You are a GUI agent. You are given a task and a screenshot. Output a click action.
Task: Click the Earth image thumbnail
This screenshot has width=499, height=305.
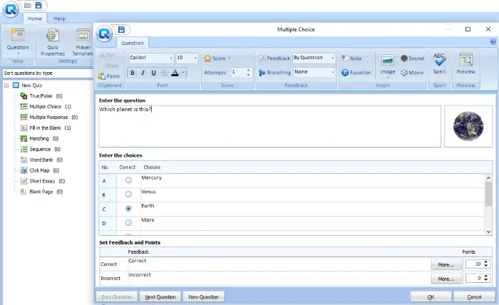(468, 127)
